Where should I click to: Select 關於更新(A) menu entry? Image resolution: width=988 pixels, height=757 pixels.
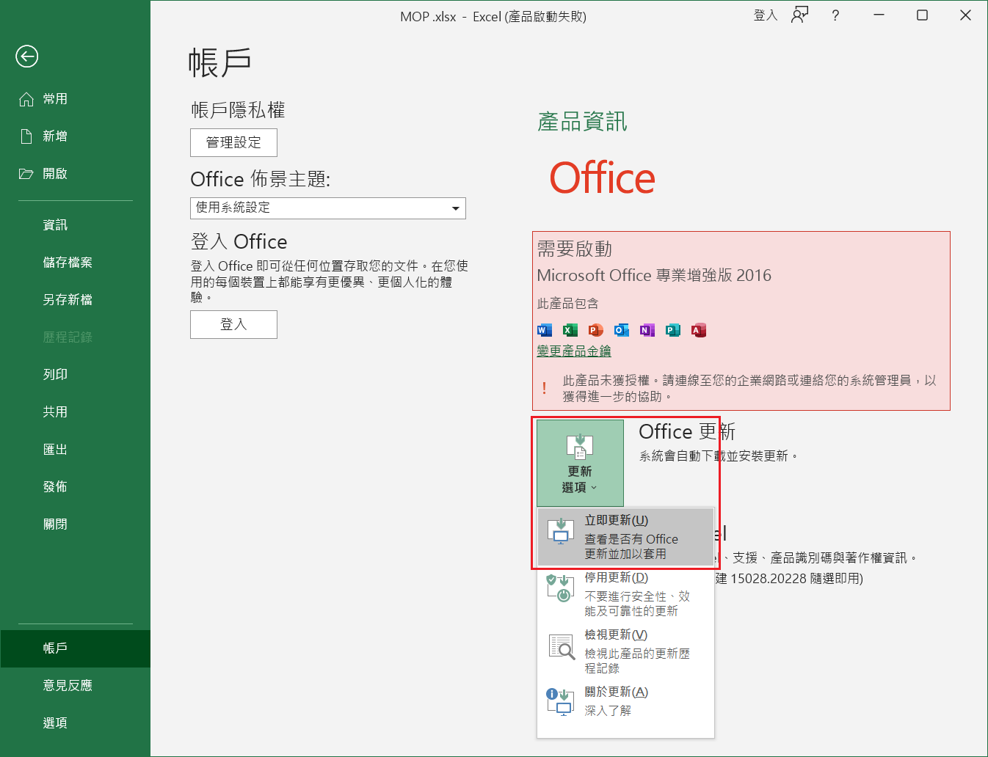point(625,701)
